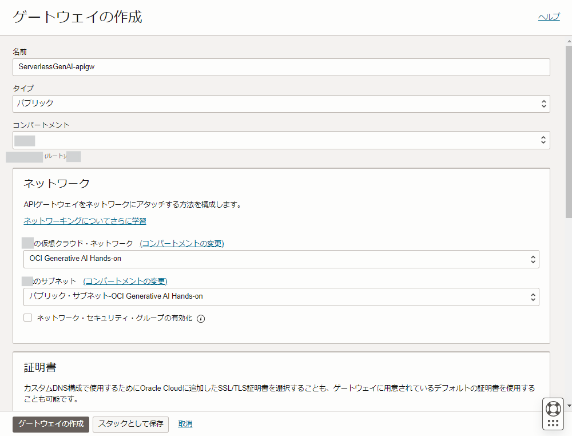Viewport: 572px width, 436px height.
Task: Click the 証明書 section heading
Action: 40,367
